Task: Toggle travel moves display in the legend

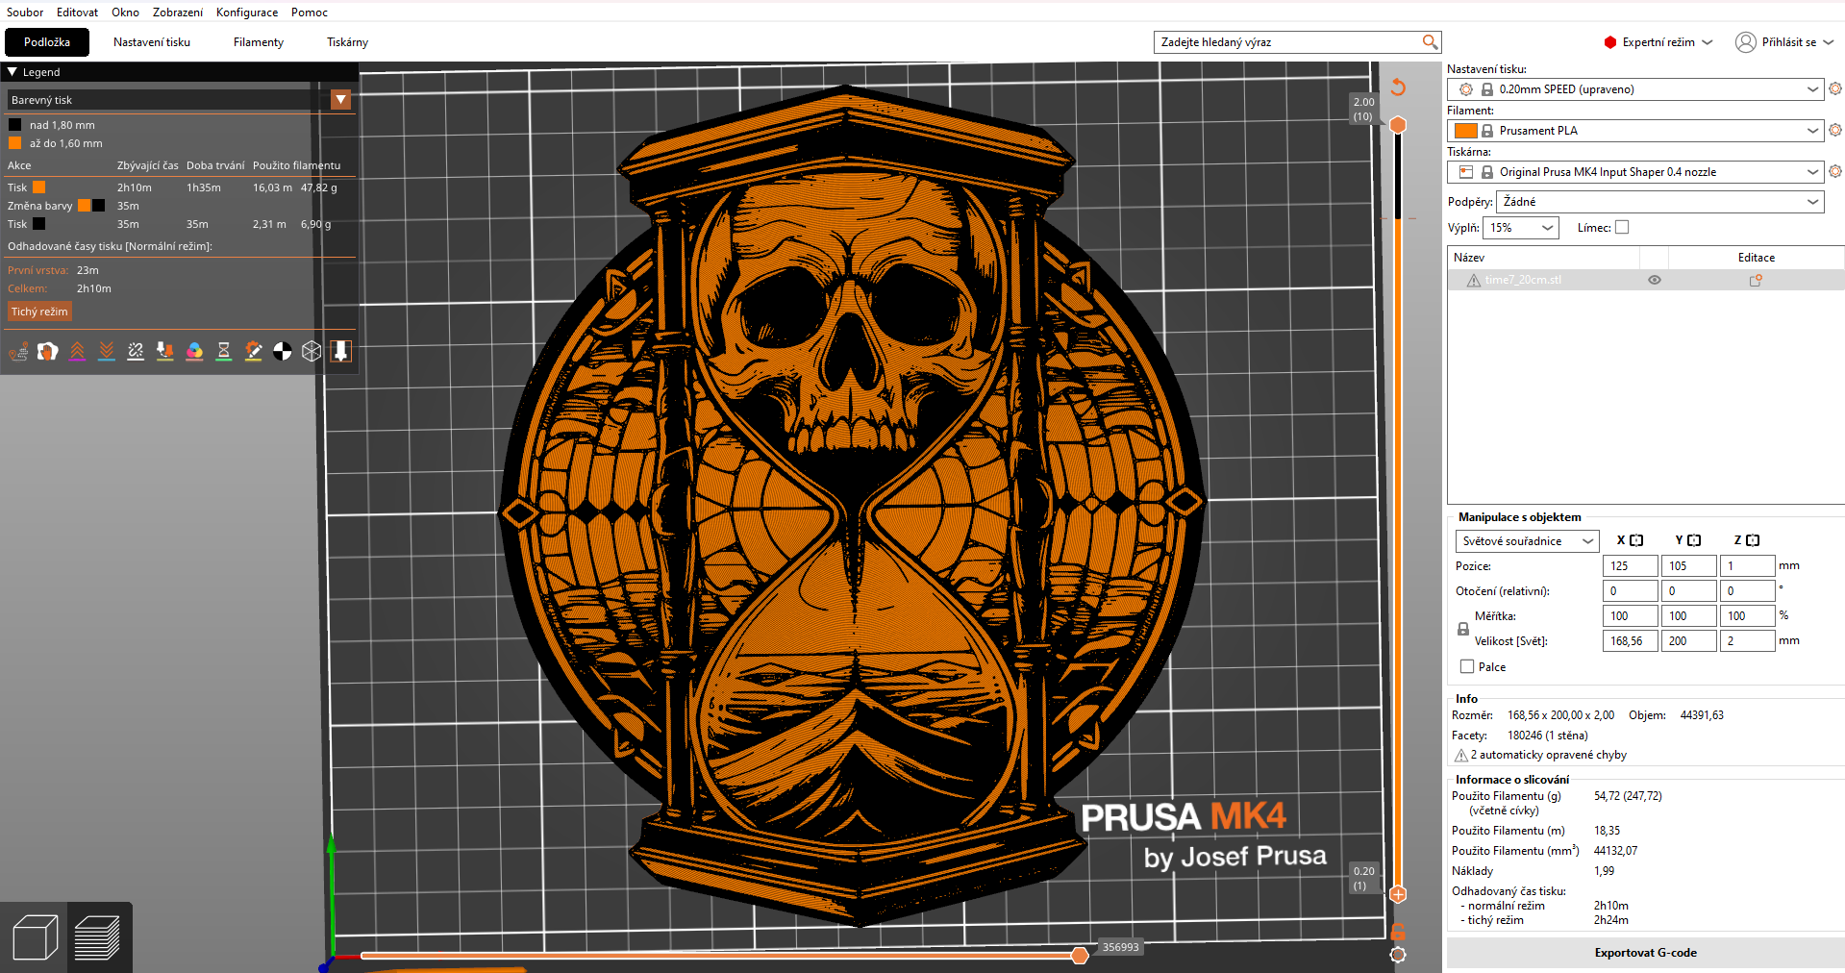Action: click(x=18, y=351)
